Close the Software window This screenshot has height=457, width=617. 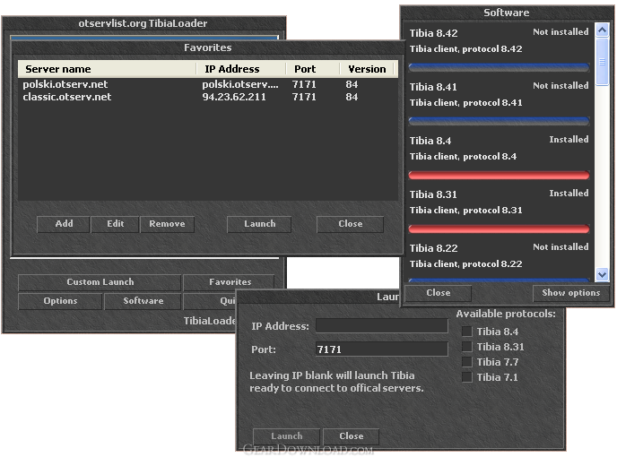[438, 293]
